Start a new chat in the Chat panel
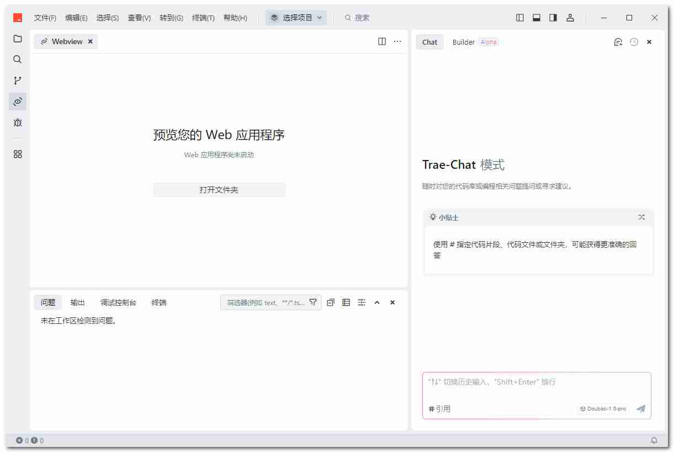Screen dimensions: 674x453 [618, 41]
